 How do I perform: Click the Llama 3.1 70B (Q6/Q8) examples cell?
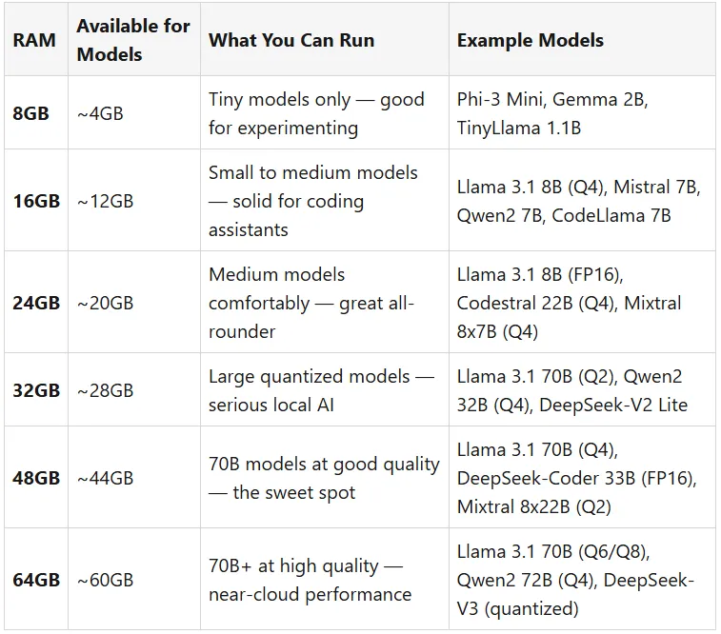pyautogui.click(x=575, y=580)
